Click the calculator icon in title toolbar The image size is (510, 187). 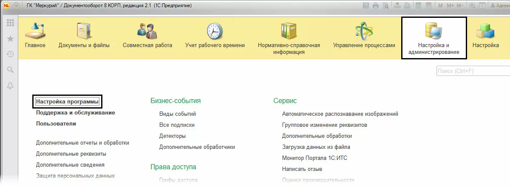click(x=418, y=6)
